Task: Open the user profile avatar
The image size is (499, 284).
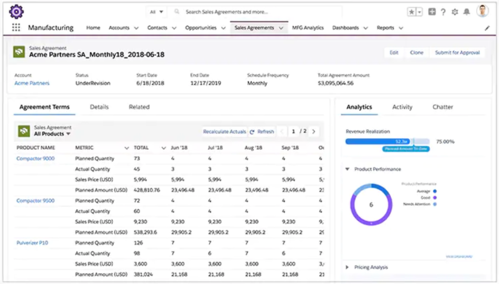Action: [x=482, y=11]
